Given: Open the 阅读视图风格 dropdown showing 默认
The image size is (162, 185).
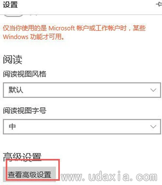Looking at the screenshot, I should (x=82, y=90).
